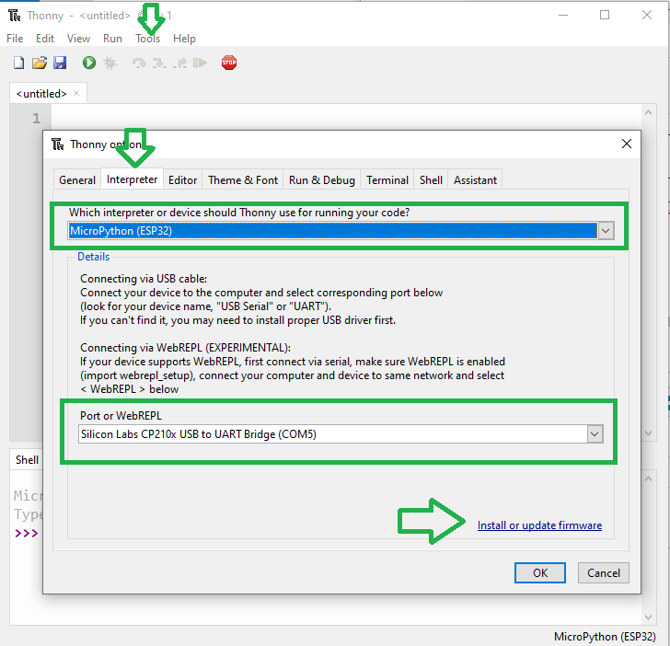Click shell scrollbar down arrow

(648, 617)
